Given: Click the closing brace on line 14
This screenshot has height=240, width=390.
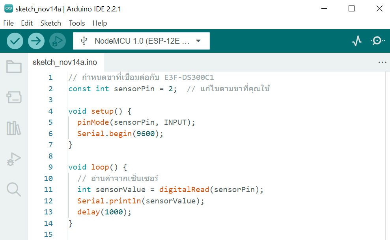Looking at the screenshot, I should pos(71,223).
